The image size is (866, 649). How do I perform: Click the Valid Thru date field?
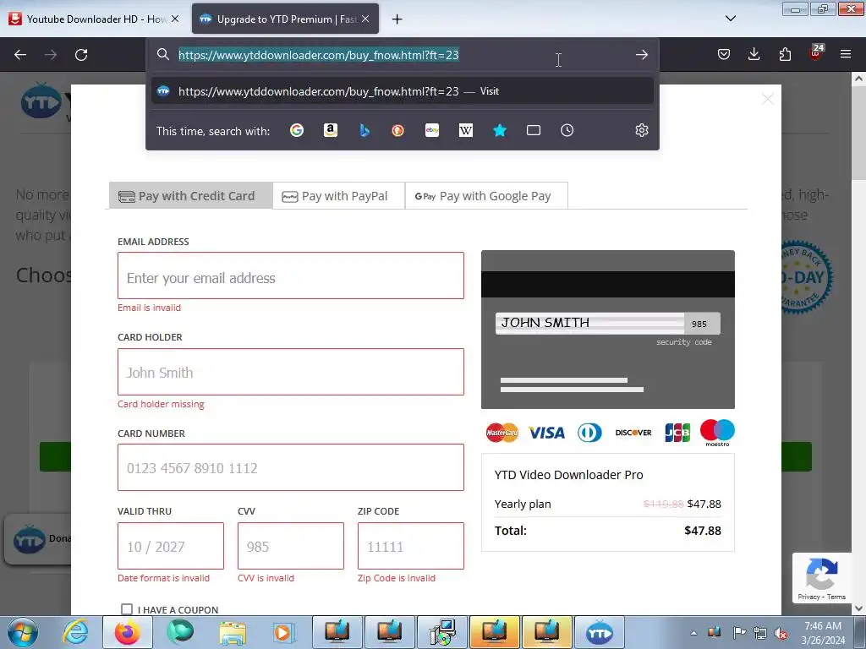pos(171,546)
